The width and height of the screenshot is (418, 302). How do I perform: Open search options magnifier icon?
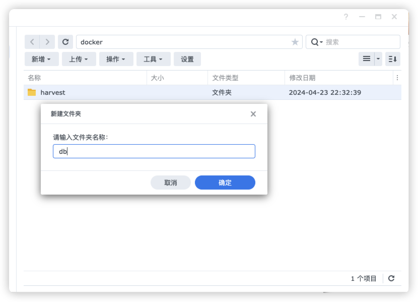pos(317,42)
